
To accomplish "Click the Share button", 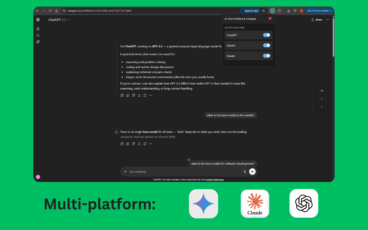I will (x=317, y=20).
